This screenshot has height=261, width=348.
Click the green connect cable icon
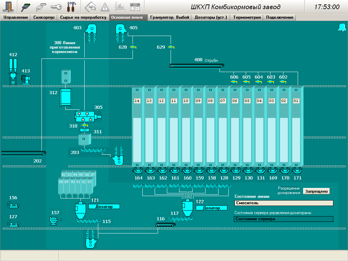[25, 7]
